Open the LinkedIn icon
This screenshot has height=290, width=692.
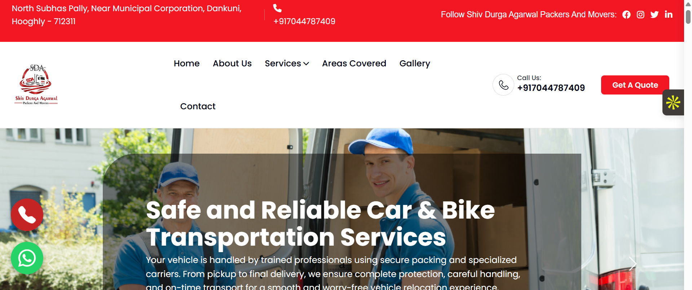point(669,14)
